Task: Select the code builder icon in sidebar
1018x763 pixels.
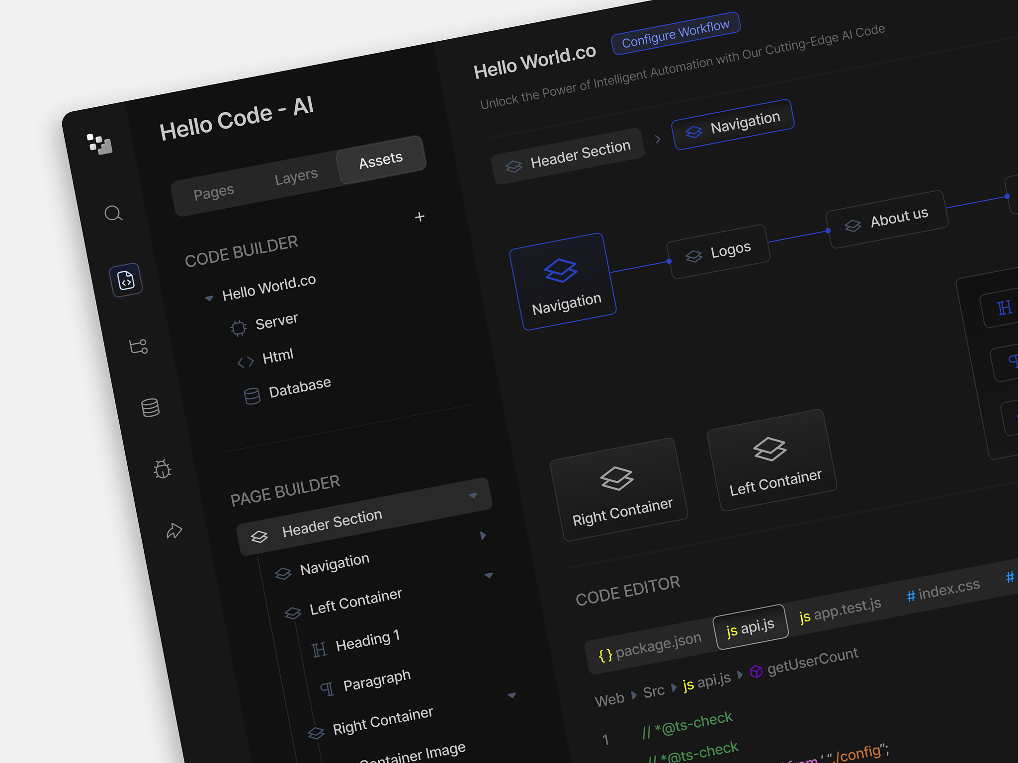Action: (126, 280)
